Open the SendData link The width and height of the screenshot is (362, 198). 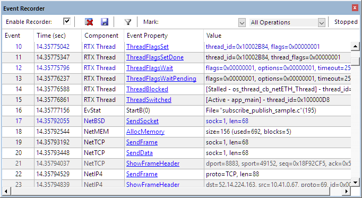point(140,153)
